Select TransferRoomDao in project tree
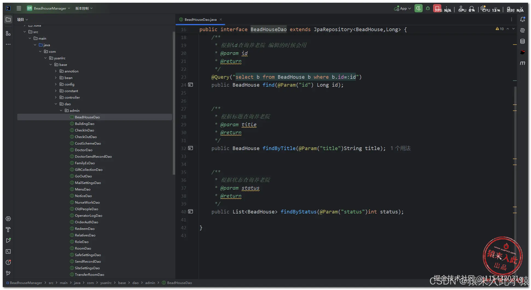 89,274
